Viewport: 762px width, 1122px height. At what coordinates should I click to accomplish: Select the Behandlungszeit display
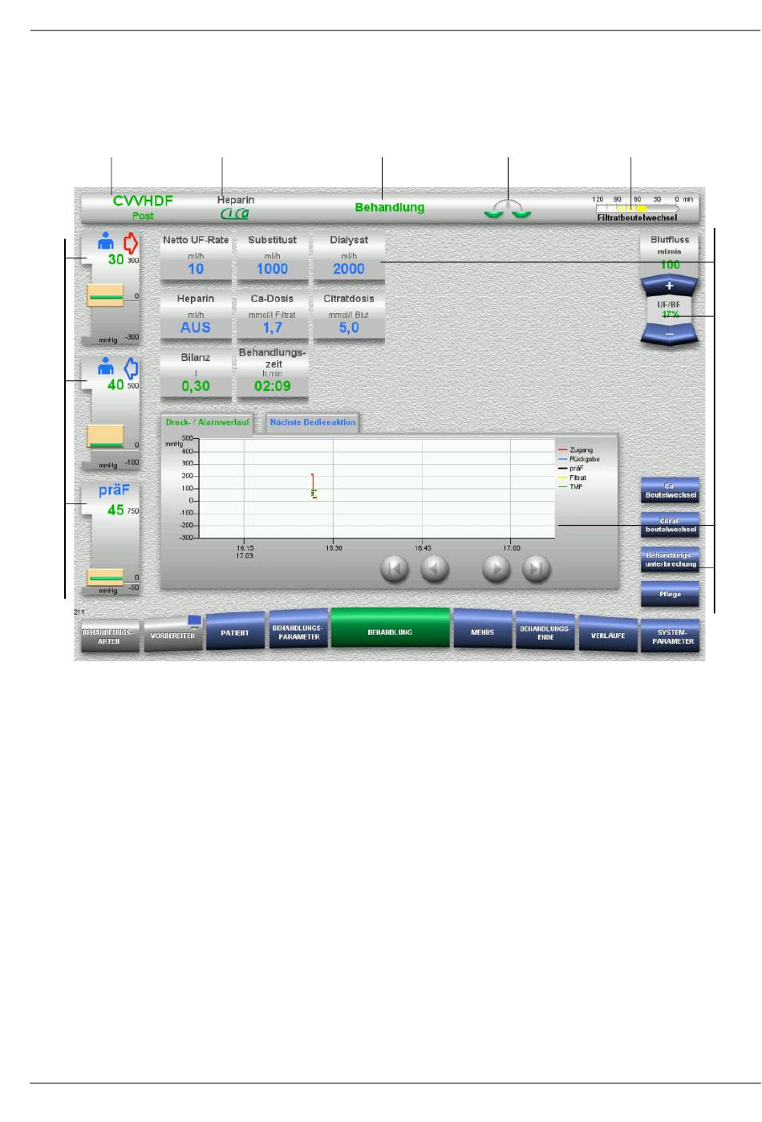[273, 374]
